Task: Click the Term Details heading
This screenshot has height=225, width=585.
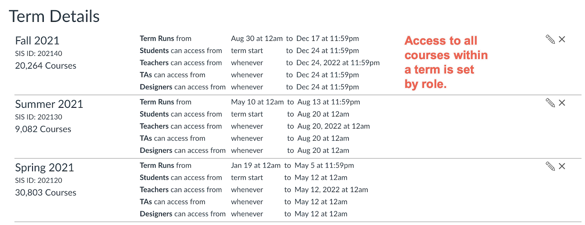Action: pyautogui.click(x=54, y=16)
